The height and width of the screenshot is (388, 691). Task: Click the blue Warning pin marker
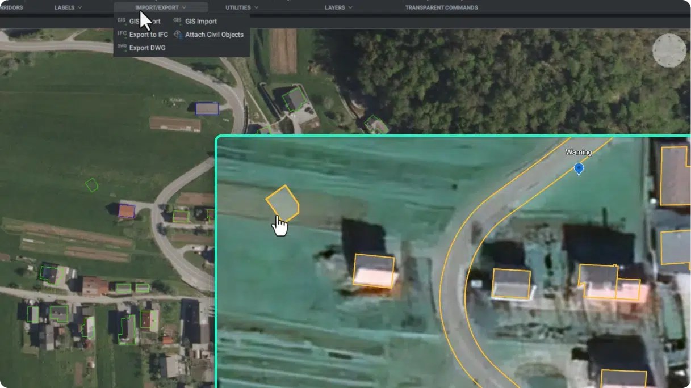(x=579, y=168)
